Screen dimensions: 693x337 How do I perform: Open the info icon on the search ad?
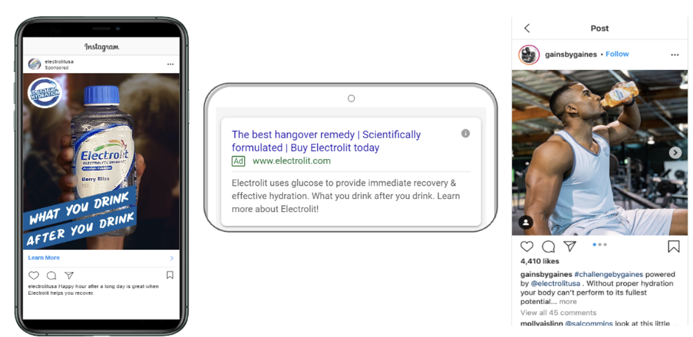click(x=466, y=133)
